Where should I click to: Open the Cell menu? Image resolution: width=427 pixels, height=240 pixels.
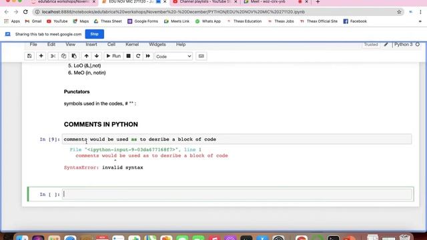click(111, 45)
